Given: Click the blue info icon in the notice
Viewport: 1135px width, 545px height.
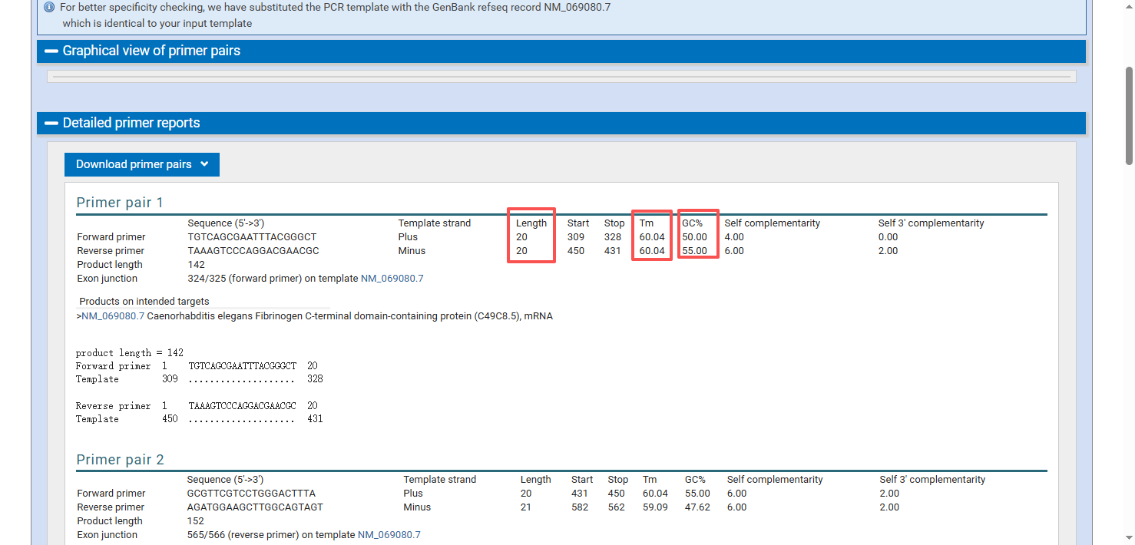Looking at the screenshot, I should coord(49,7).
